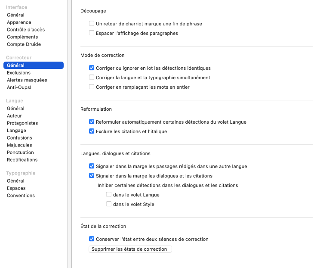Uncheck "Conserver l'état entre deux séances"
The image size is (320, 268).
coord(92,239)
